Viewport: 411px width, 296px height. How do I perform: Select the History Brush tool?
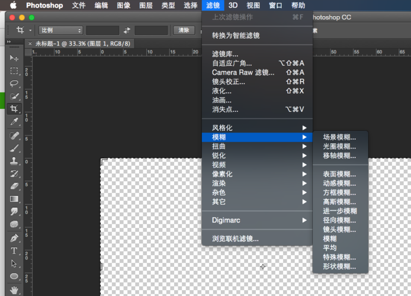14,173
